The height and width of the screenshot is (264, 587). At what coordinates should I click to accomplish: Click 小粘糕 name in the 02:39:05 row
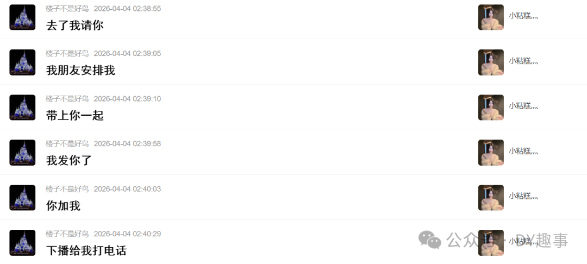pyautogui.click(x=523, y=61)
